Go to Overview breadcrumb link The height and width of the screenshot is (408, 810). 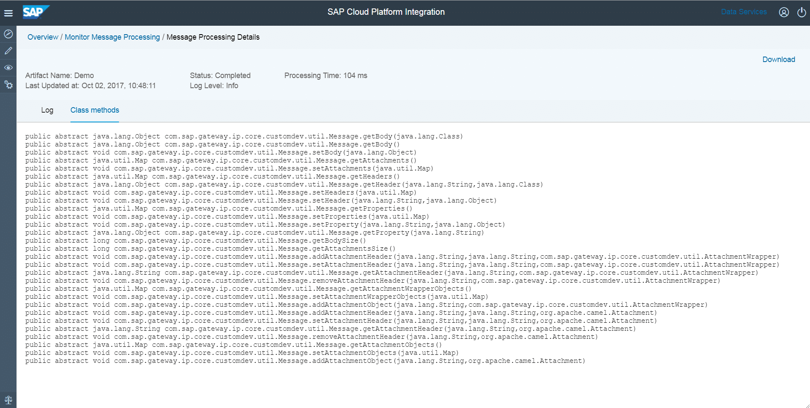point(43,37)
